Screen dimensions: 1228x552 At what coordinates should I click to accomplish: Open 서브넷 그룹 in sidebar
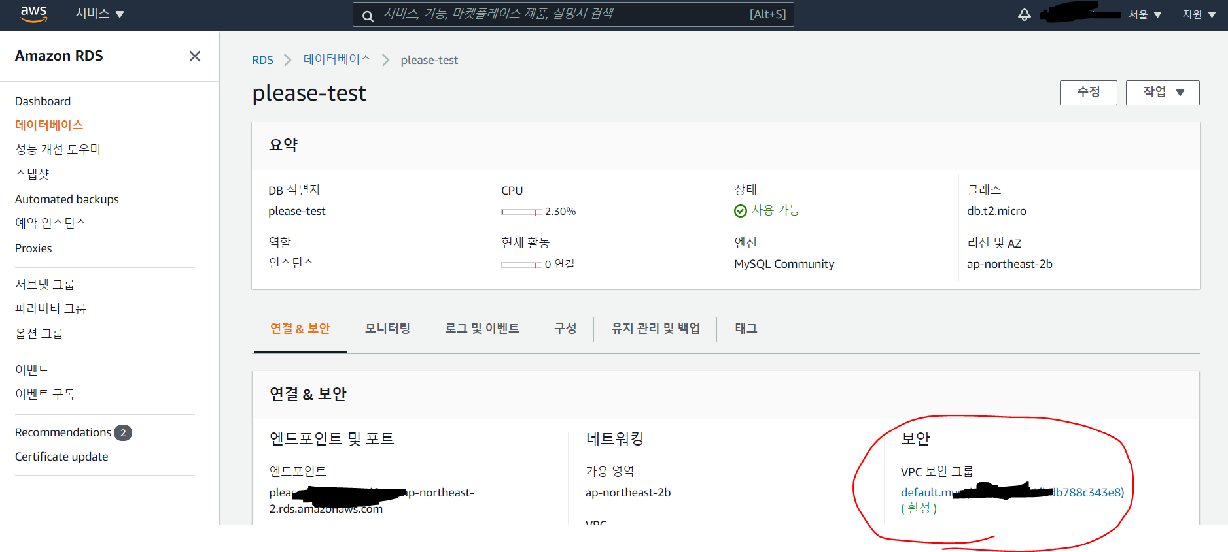(44, 285)
